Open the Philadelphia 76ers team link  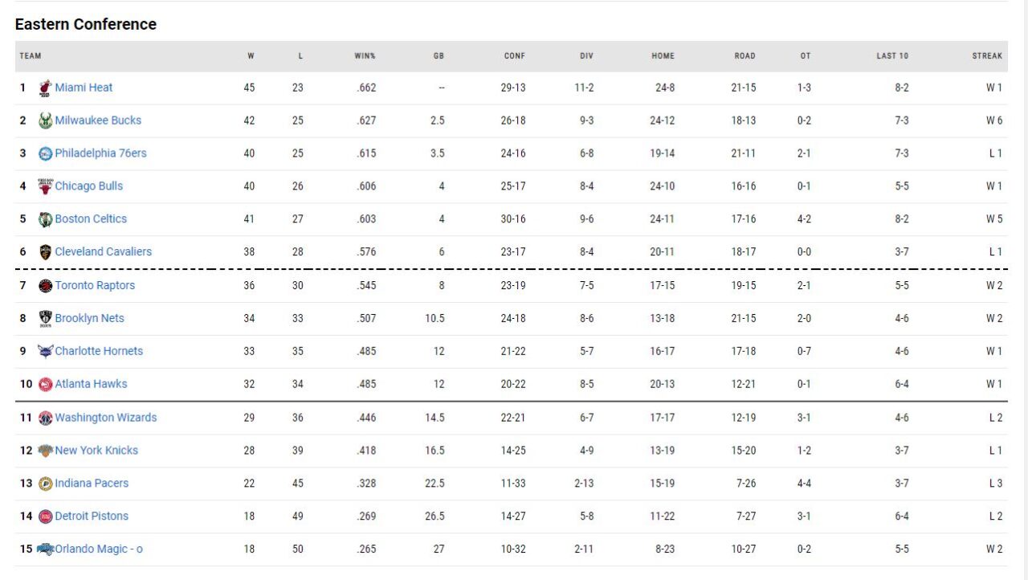click(100, 153)
